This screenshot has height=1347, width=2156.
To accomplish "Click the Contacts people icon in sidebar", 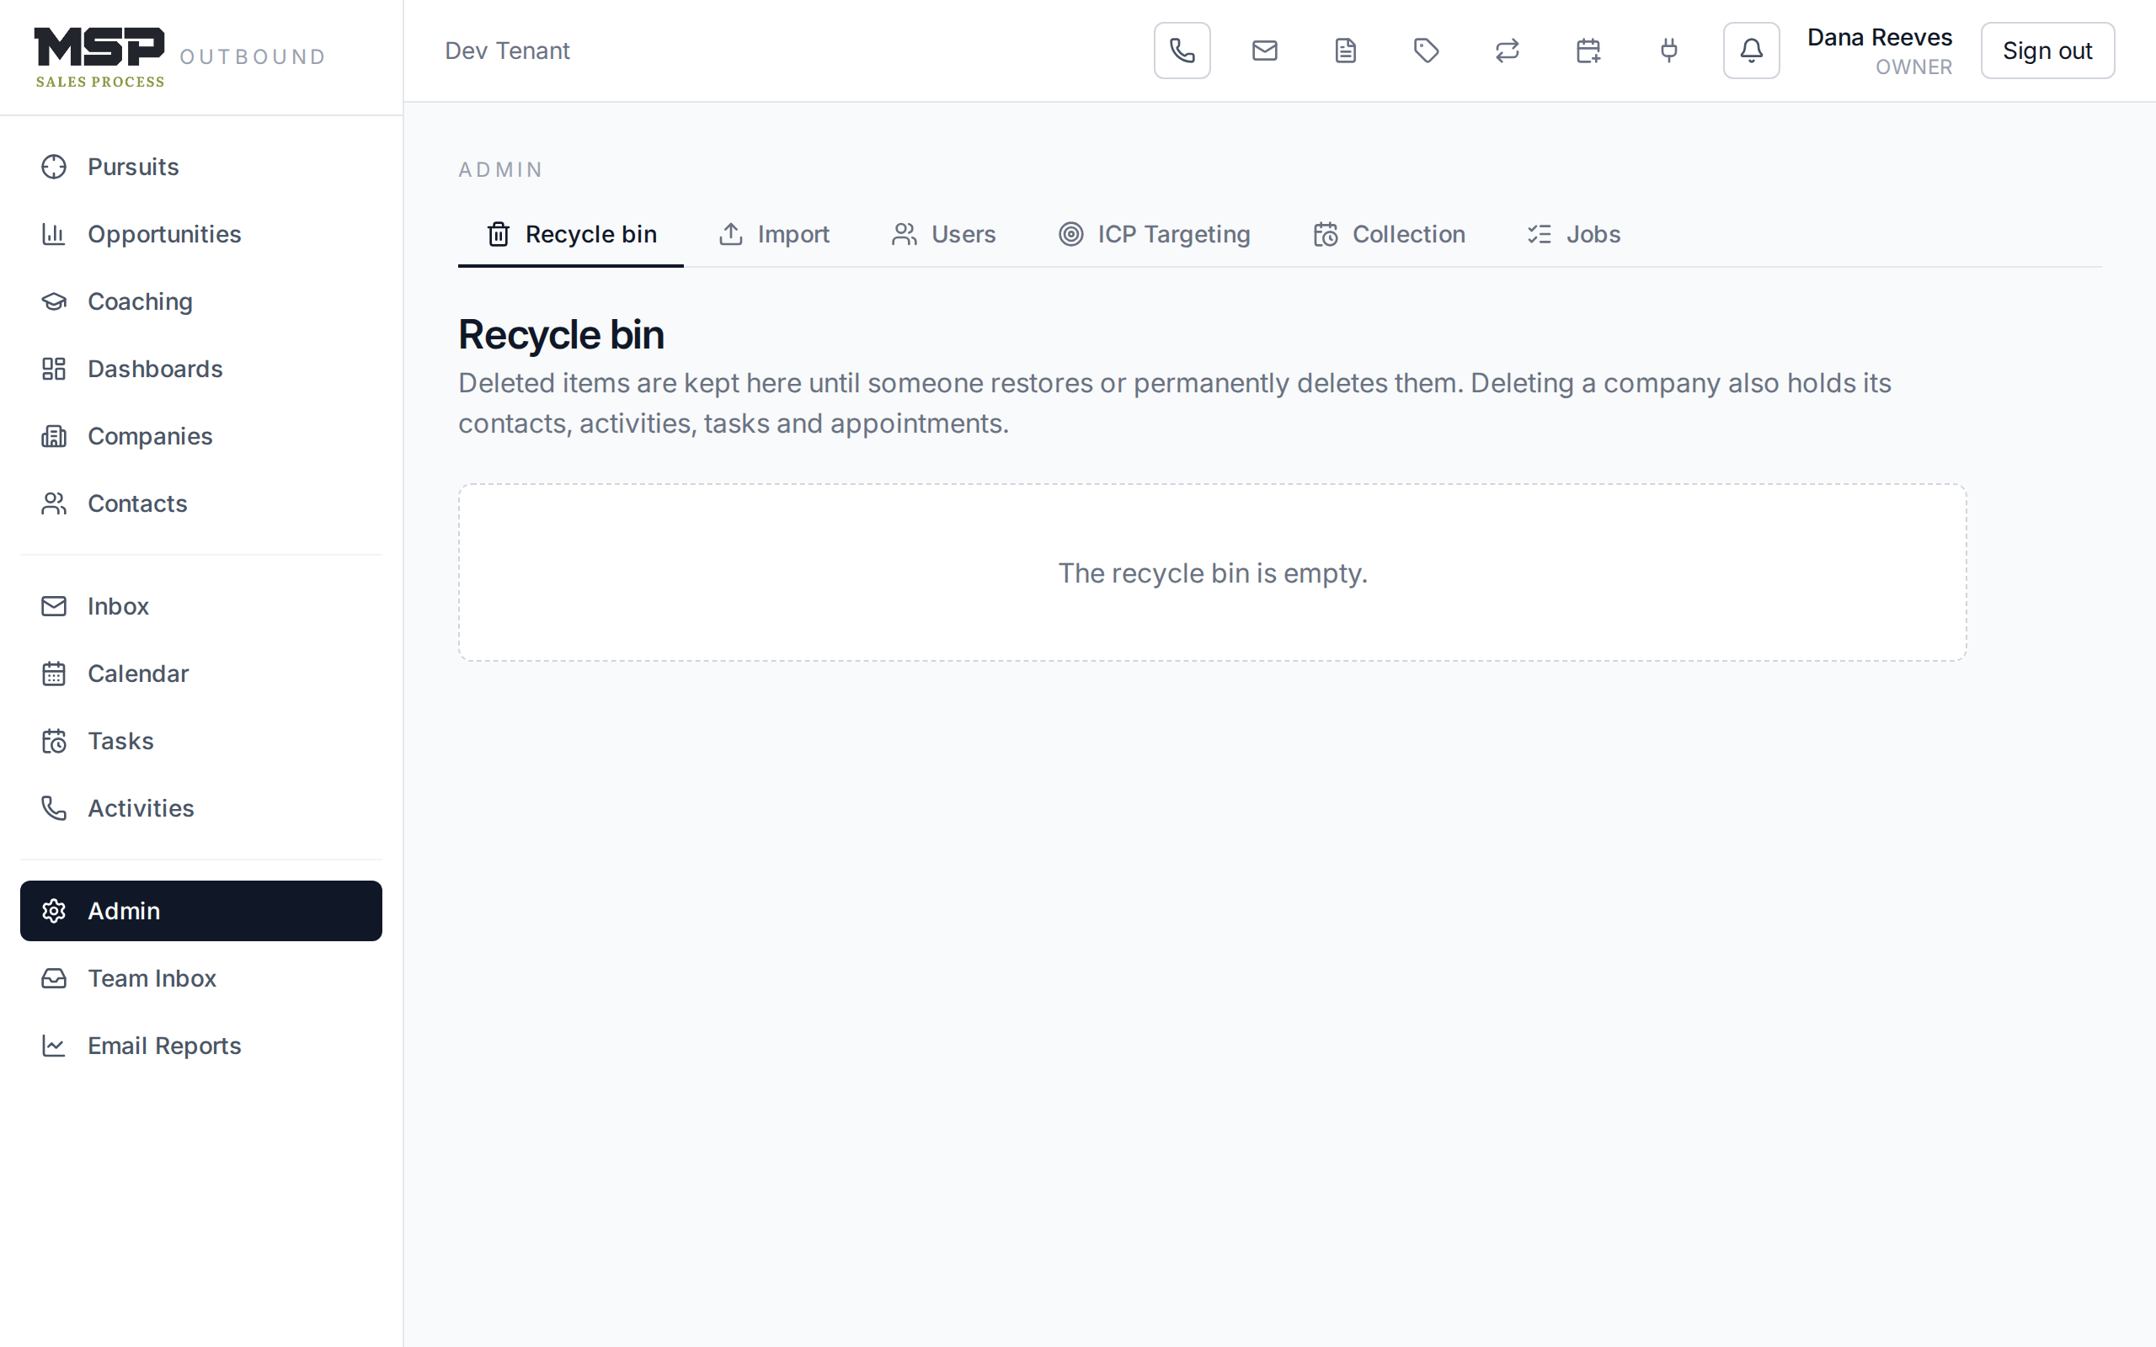I will click(x=55, y=503).
